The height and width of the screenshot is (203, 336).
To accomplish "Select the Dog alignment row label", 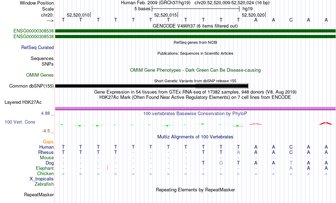I will [x=50, y=163].
